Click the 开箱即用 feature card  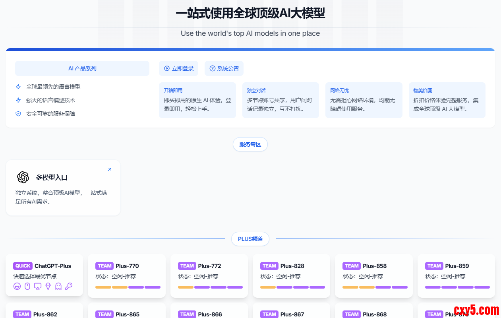click(x=197, y=100)
